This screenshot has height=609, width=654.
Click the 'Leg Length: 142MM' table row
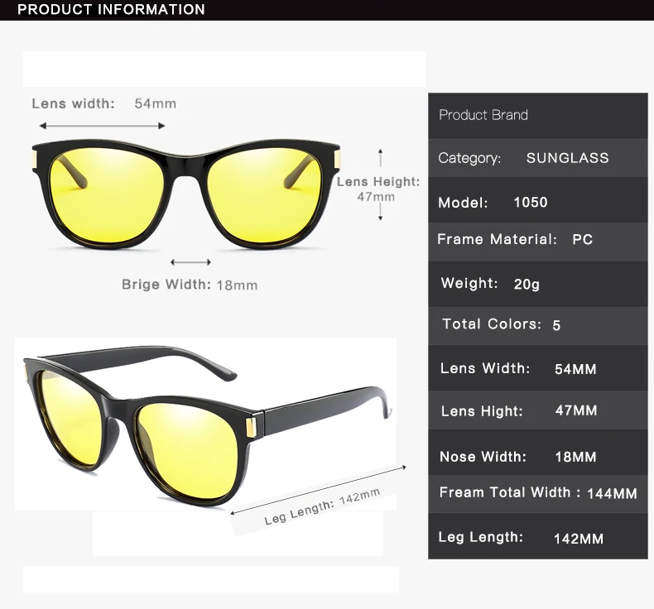537,536
